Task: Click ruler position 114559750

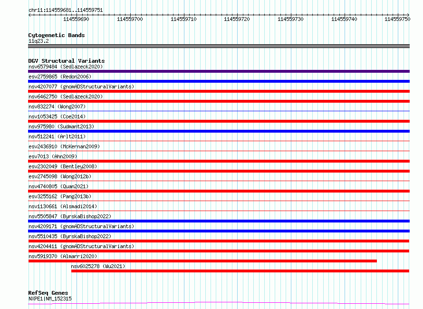Action: pyautogui.click(x=397, y=19)
